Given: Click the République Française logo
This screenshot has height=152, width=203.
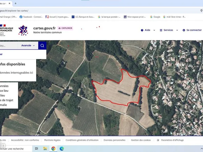Looking at the screenshot, I should [x=6, y=30].
